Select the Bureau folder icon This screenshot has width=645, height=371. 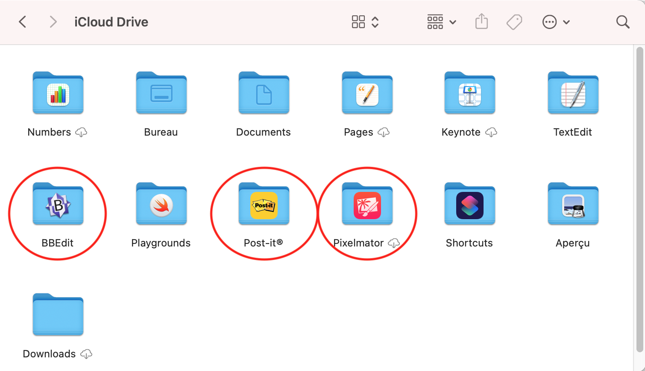(161, 93)
